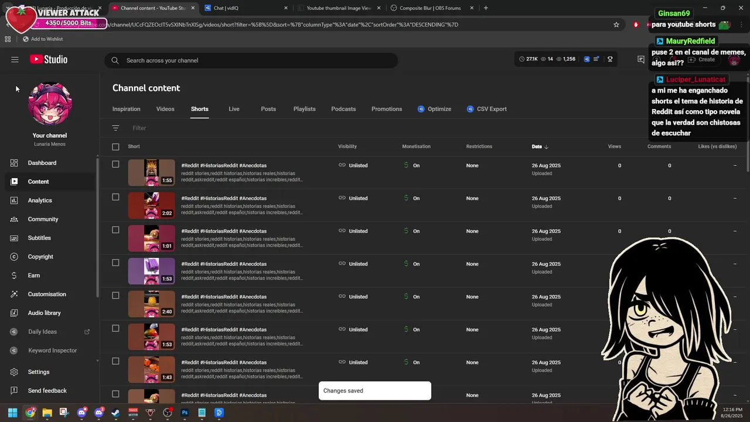750x422 pixels.
Task: Bookmark page with the star icon
Action: coord(616,25)
